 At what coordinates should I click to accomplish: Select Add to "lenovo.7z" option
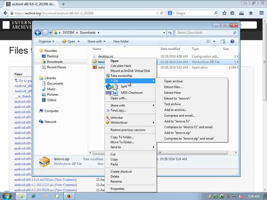(x=177, y=121)
